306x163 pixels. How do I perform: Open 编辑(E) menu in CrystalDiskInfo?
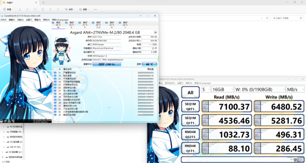pyautogui.click(x=12, y=19)
